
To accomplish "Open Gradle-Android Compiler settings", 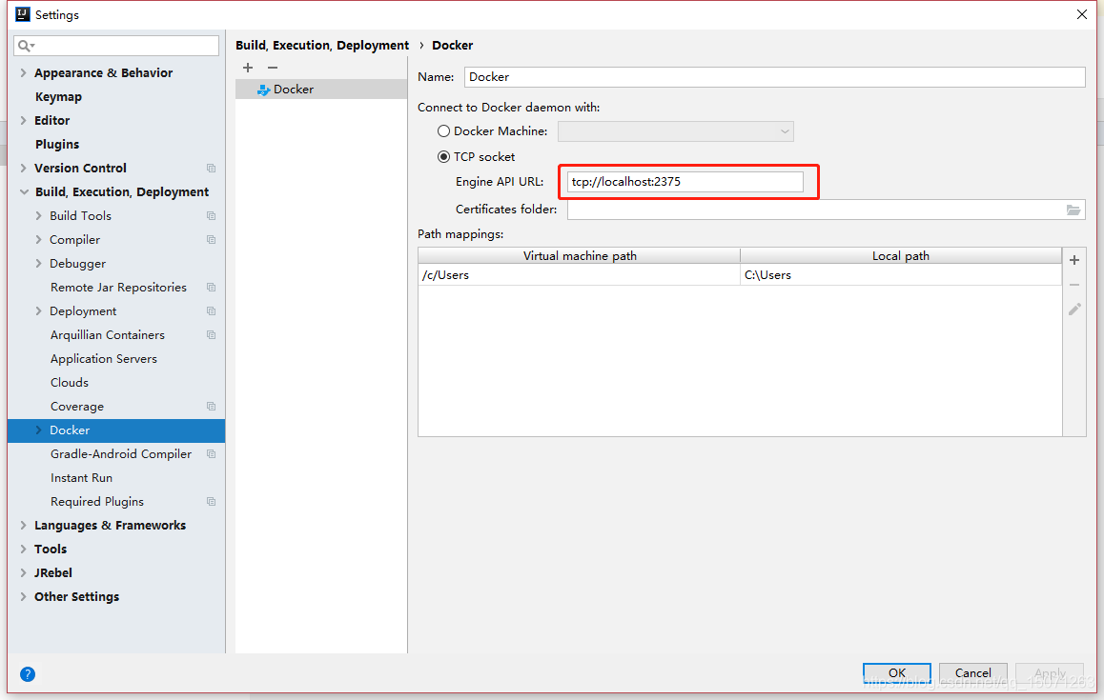I will (120, 453).
